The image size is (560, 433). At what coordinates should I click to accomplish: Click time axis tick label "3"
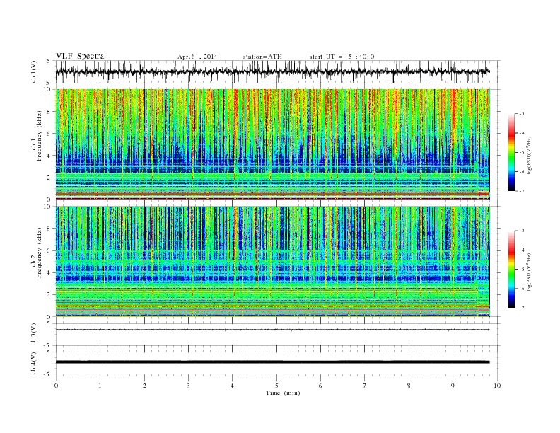188,386
